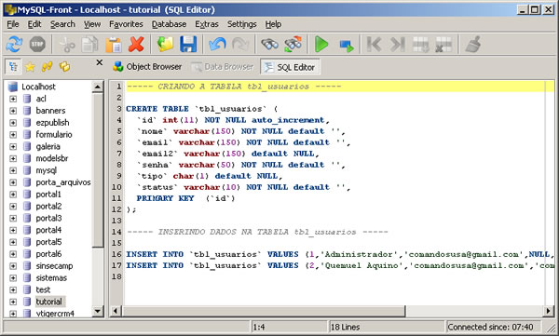Viewport: 559px width, 336px height.
Task: Expand the modelsbr database node
Action: point(13,158)
